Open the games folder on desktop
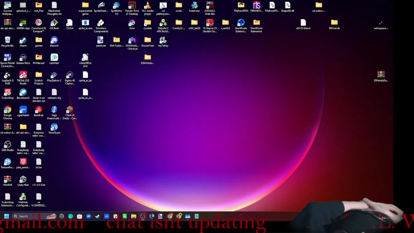The height and width of the screenshot is (233, 414). (x=38, y=42)
